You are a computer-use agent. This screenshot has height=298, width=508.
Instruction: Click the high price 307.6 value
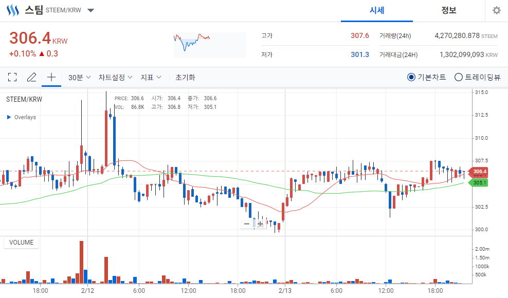pos(359,35)
